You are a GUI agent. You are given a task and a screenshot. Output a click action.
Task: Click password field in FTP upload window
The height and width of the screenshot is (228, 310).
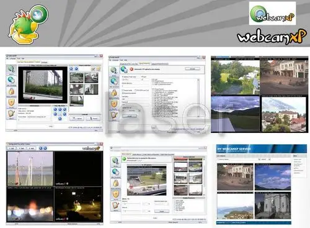pyautogui.click(x=135, y=104)
